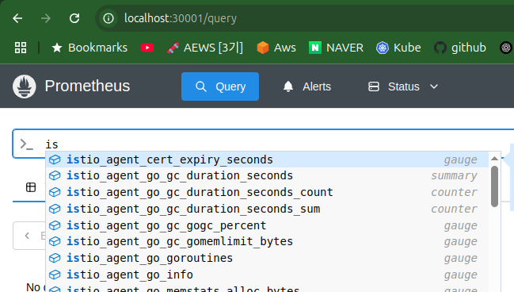Open the Alerts page
The width and height of the screenshot is (514, 292).
(x=306, y=86)
